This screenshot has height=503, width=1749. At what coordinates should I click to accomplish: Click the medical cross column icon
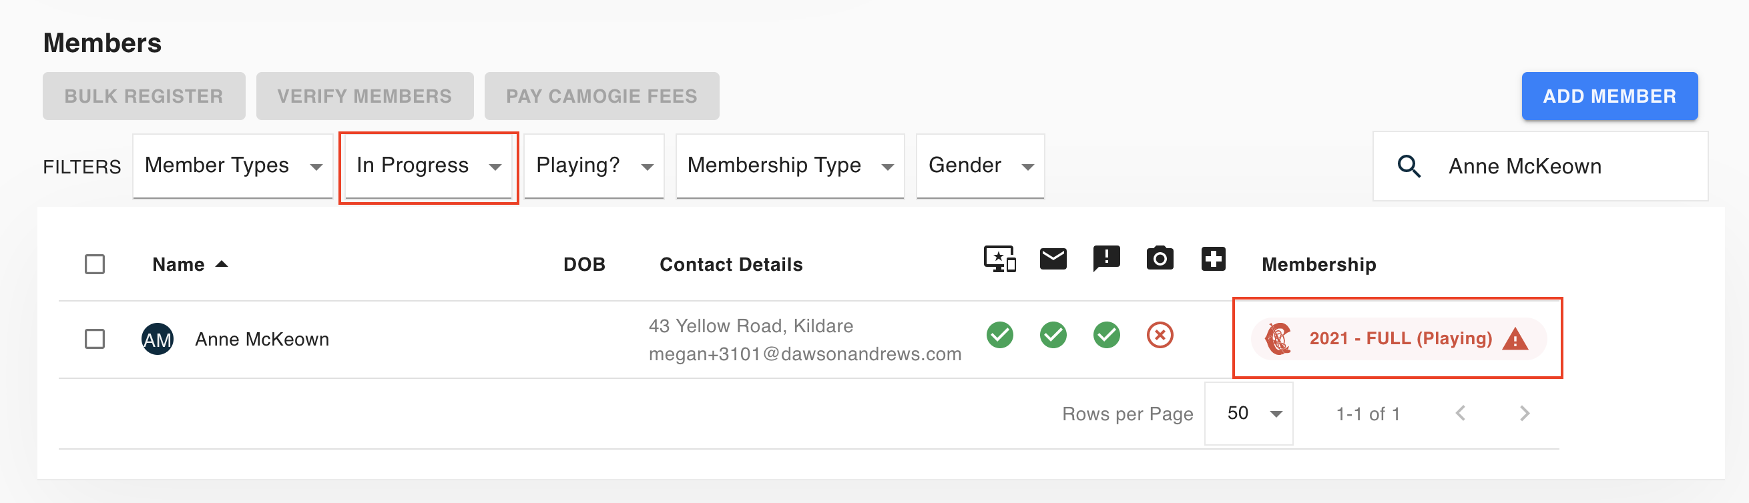coord(1214,259)
